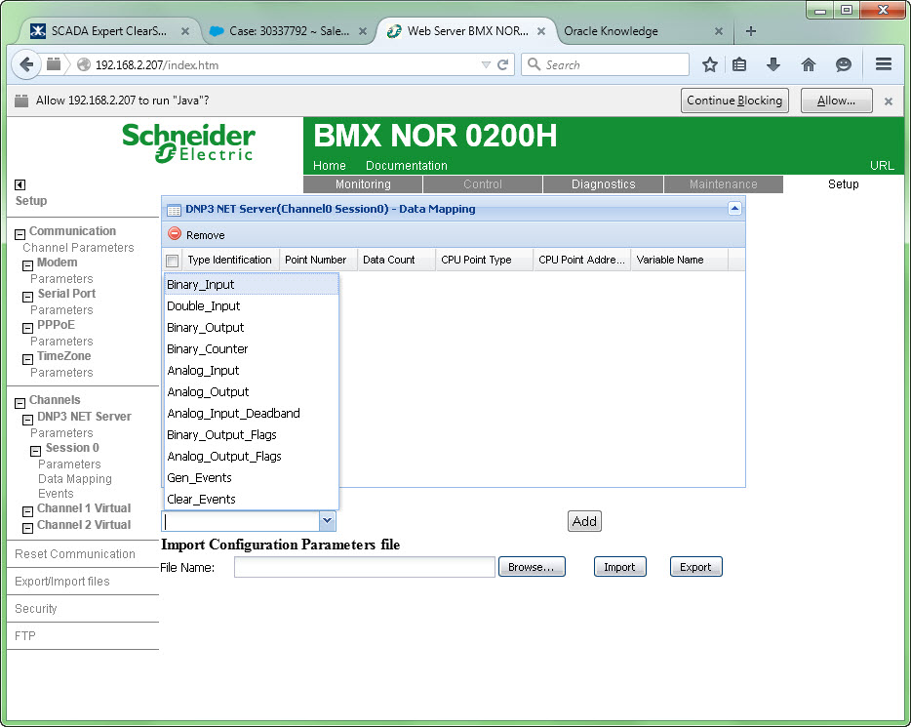This screenshot has height=727, width=911.
Task: Open FTP sidebar item
Action: coord(25,636)
